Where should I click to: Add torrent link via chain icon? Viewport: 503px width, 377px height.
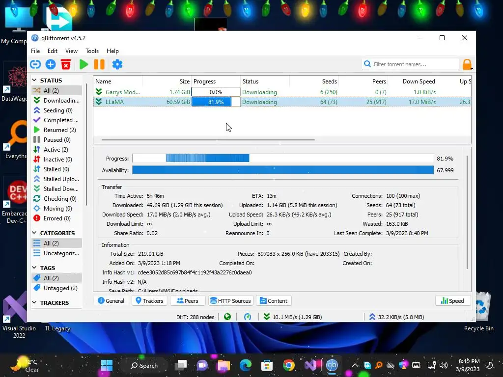click(x=35, y=64)
